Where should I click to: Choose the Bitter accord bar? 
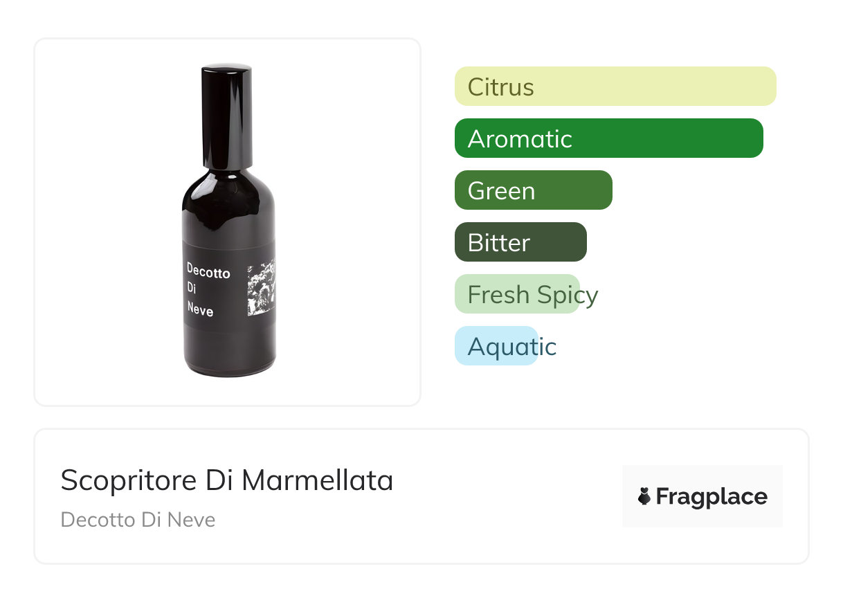520,242
